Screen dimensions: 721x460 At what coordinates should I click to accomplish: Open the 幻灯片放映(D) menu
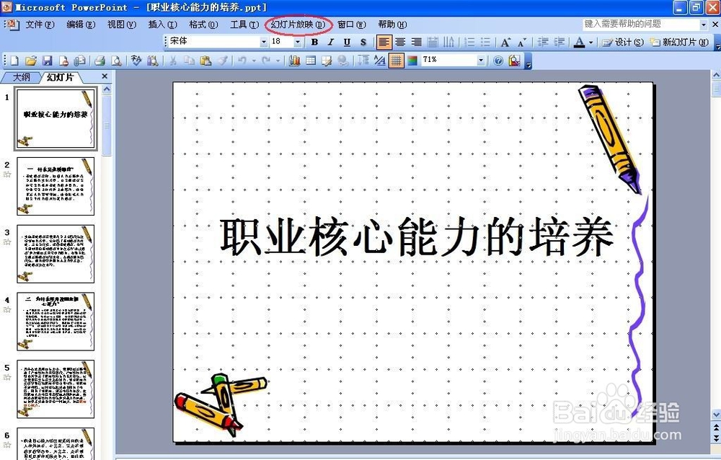298,25
